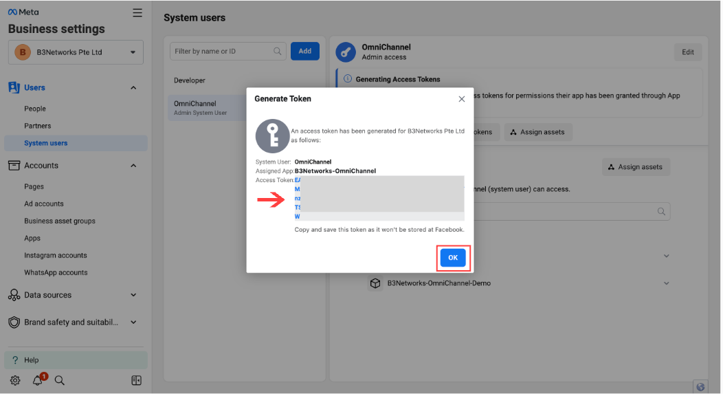Open settings gear icon

point(15,380)
